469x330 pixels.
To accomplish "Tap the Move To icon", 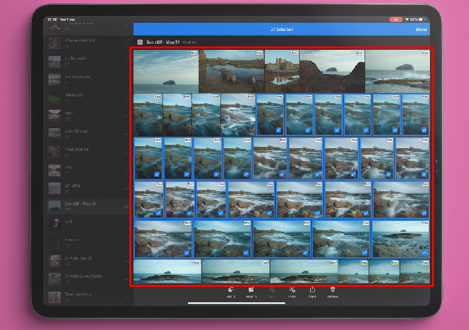I will click(x=251, y=290).
